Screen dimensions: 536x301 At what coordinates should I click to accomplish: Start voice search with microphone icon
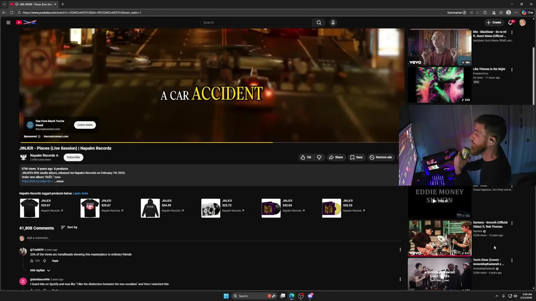click(x=333, y=23)
